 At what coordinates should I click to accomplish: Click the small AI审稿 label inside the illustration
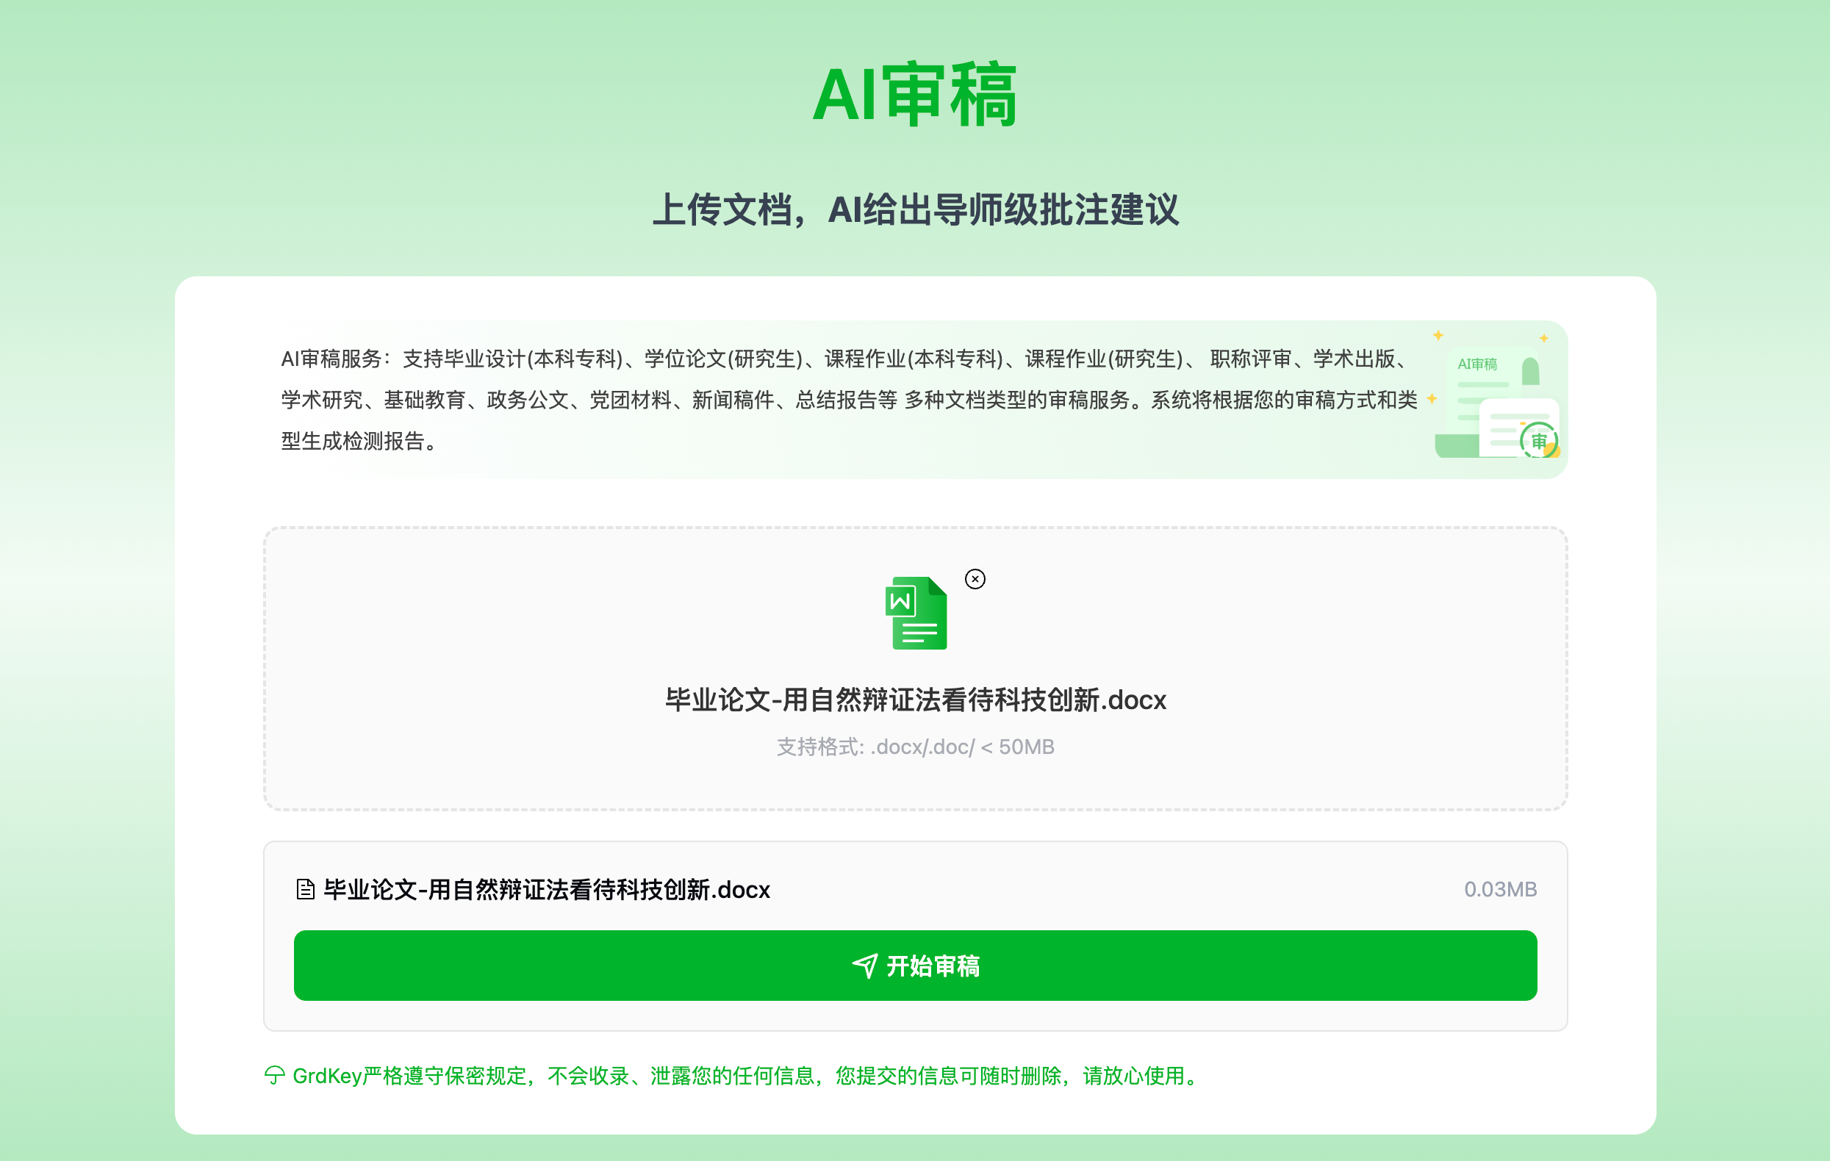pyautogui.click(x=1476, y=364)
